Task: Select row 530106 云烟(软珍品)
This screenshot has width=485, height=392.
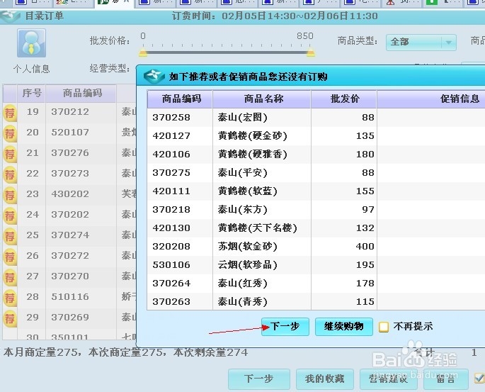Action: click(x=316, y=265)
